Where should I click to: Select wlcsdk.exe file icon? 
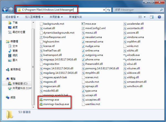125,55
